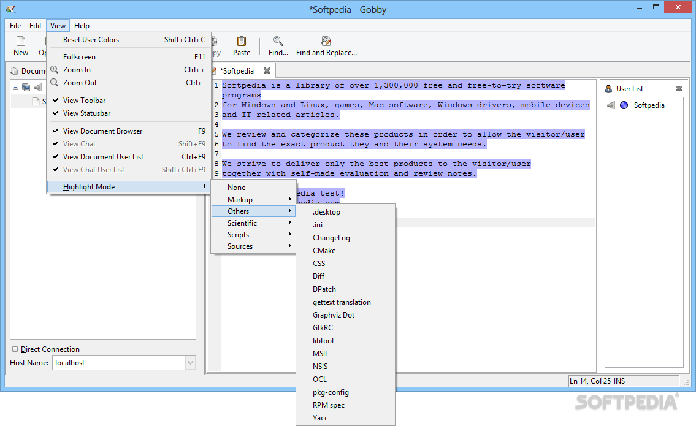Close the *Softpedia document tab
The image size is (696, 426).
[x=267, y=70]
